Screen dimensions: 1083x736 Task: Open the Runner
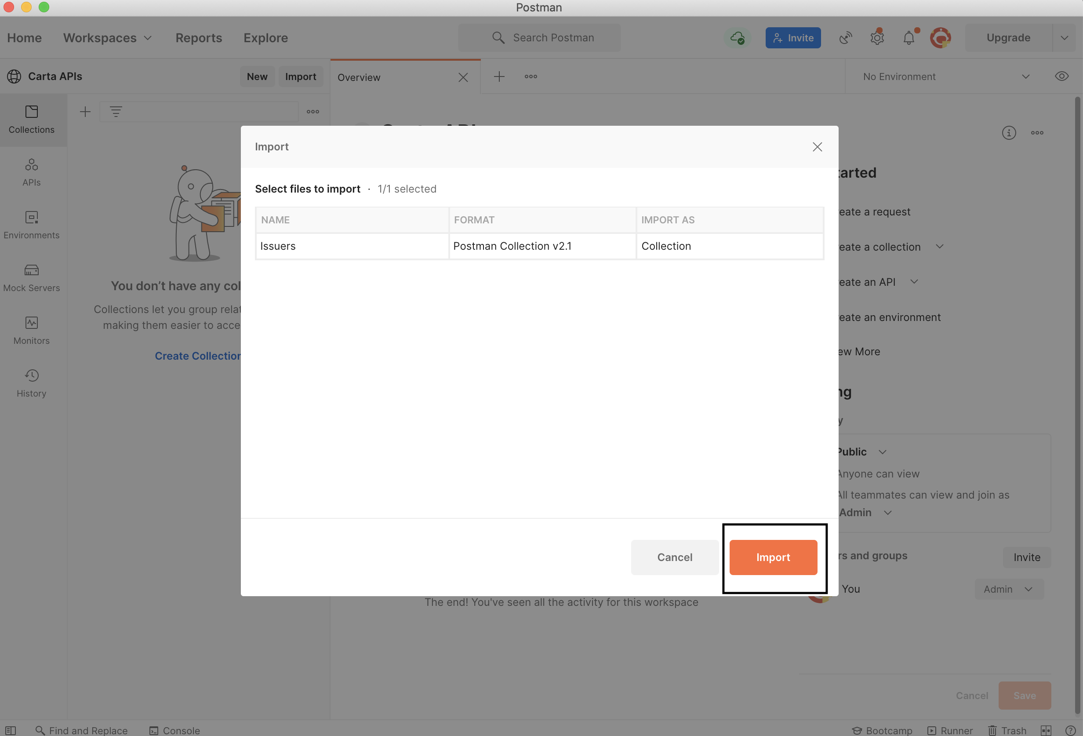pyautogui.click(x=950, y=730)
